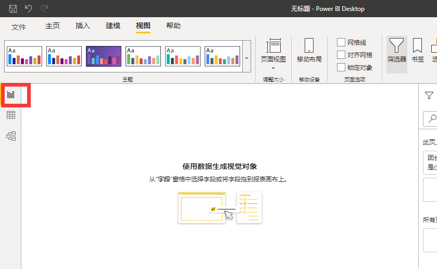
Task: Toggle the 筛选器 pane button
Action: click(396, 55)
